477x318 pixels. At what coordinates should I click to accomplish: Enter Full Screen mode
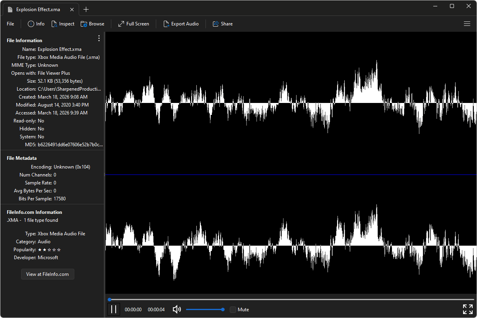[x=134, y=23]
